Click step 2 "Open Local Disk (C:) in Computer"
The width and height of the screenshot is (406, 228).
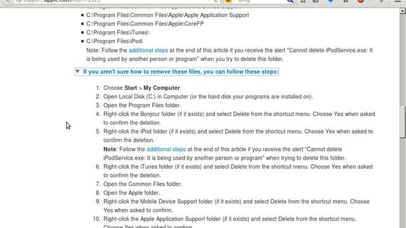point(208,97)
